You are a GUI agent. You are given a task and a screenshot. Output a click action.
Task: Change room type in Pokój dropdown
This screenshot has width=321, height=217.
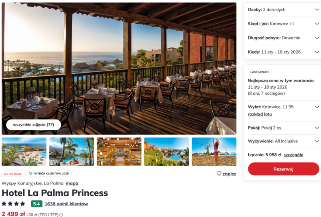(317, 128)
